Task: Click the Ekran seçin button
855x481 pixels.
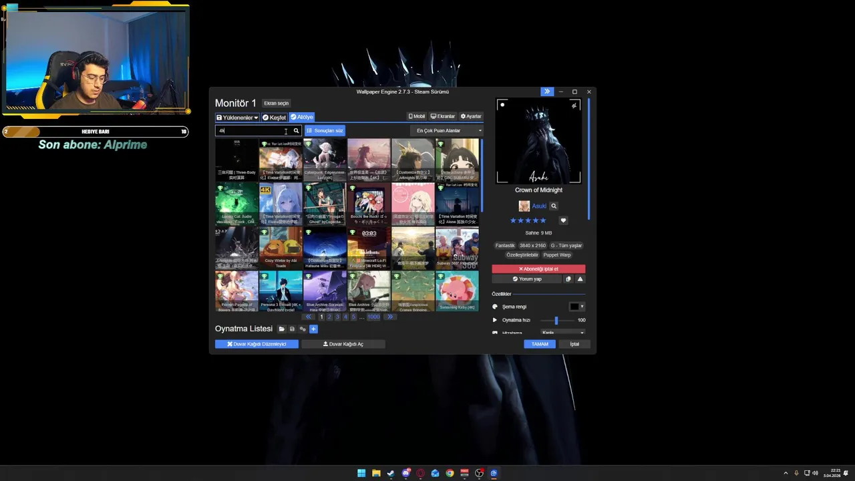Action: (x=276, y=104)
